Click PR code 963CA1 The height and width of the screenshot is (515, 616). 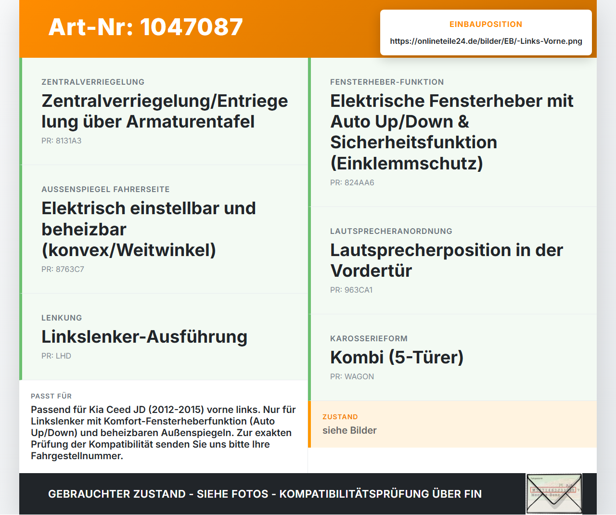click(x=351, y=290)
